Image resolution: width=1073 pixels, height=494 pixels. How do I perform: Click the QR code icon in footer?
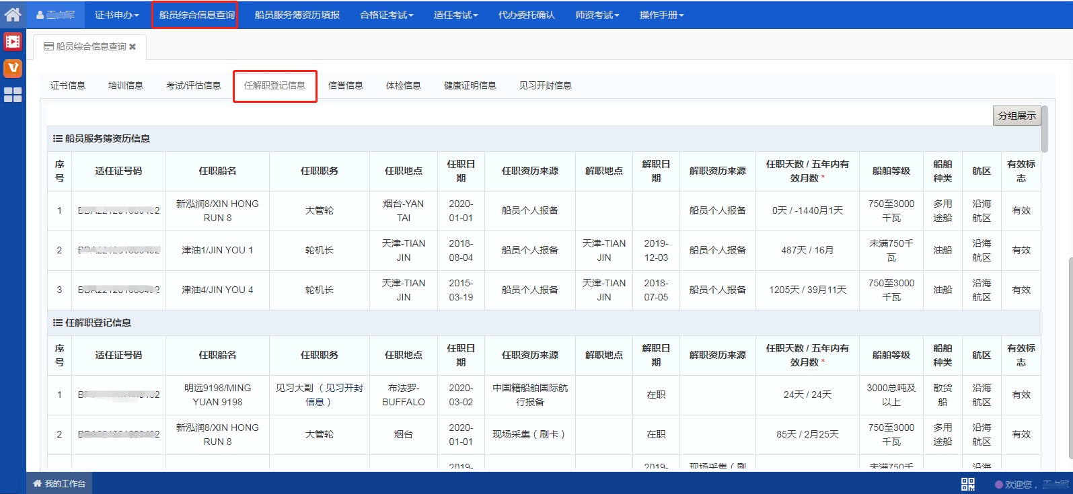967,484
